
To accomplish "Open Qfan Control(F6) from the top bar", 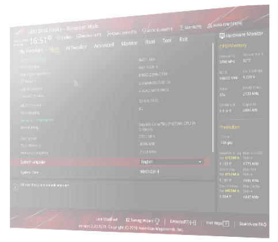I will (121, 33).
